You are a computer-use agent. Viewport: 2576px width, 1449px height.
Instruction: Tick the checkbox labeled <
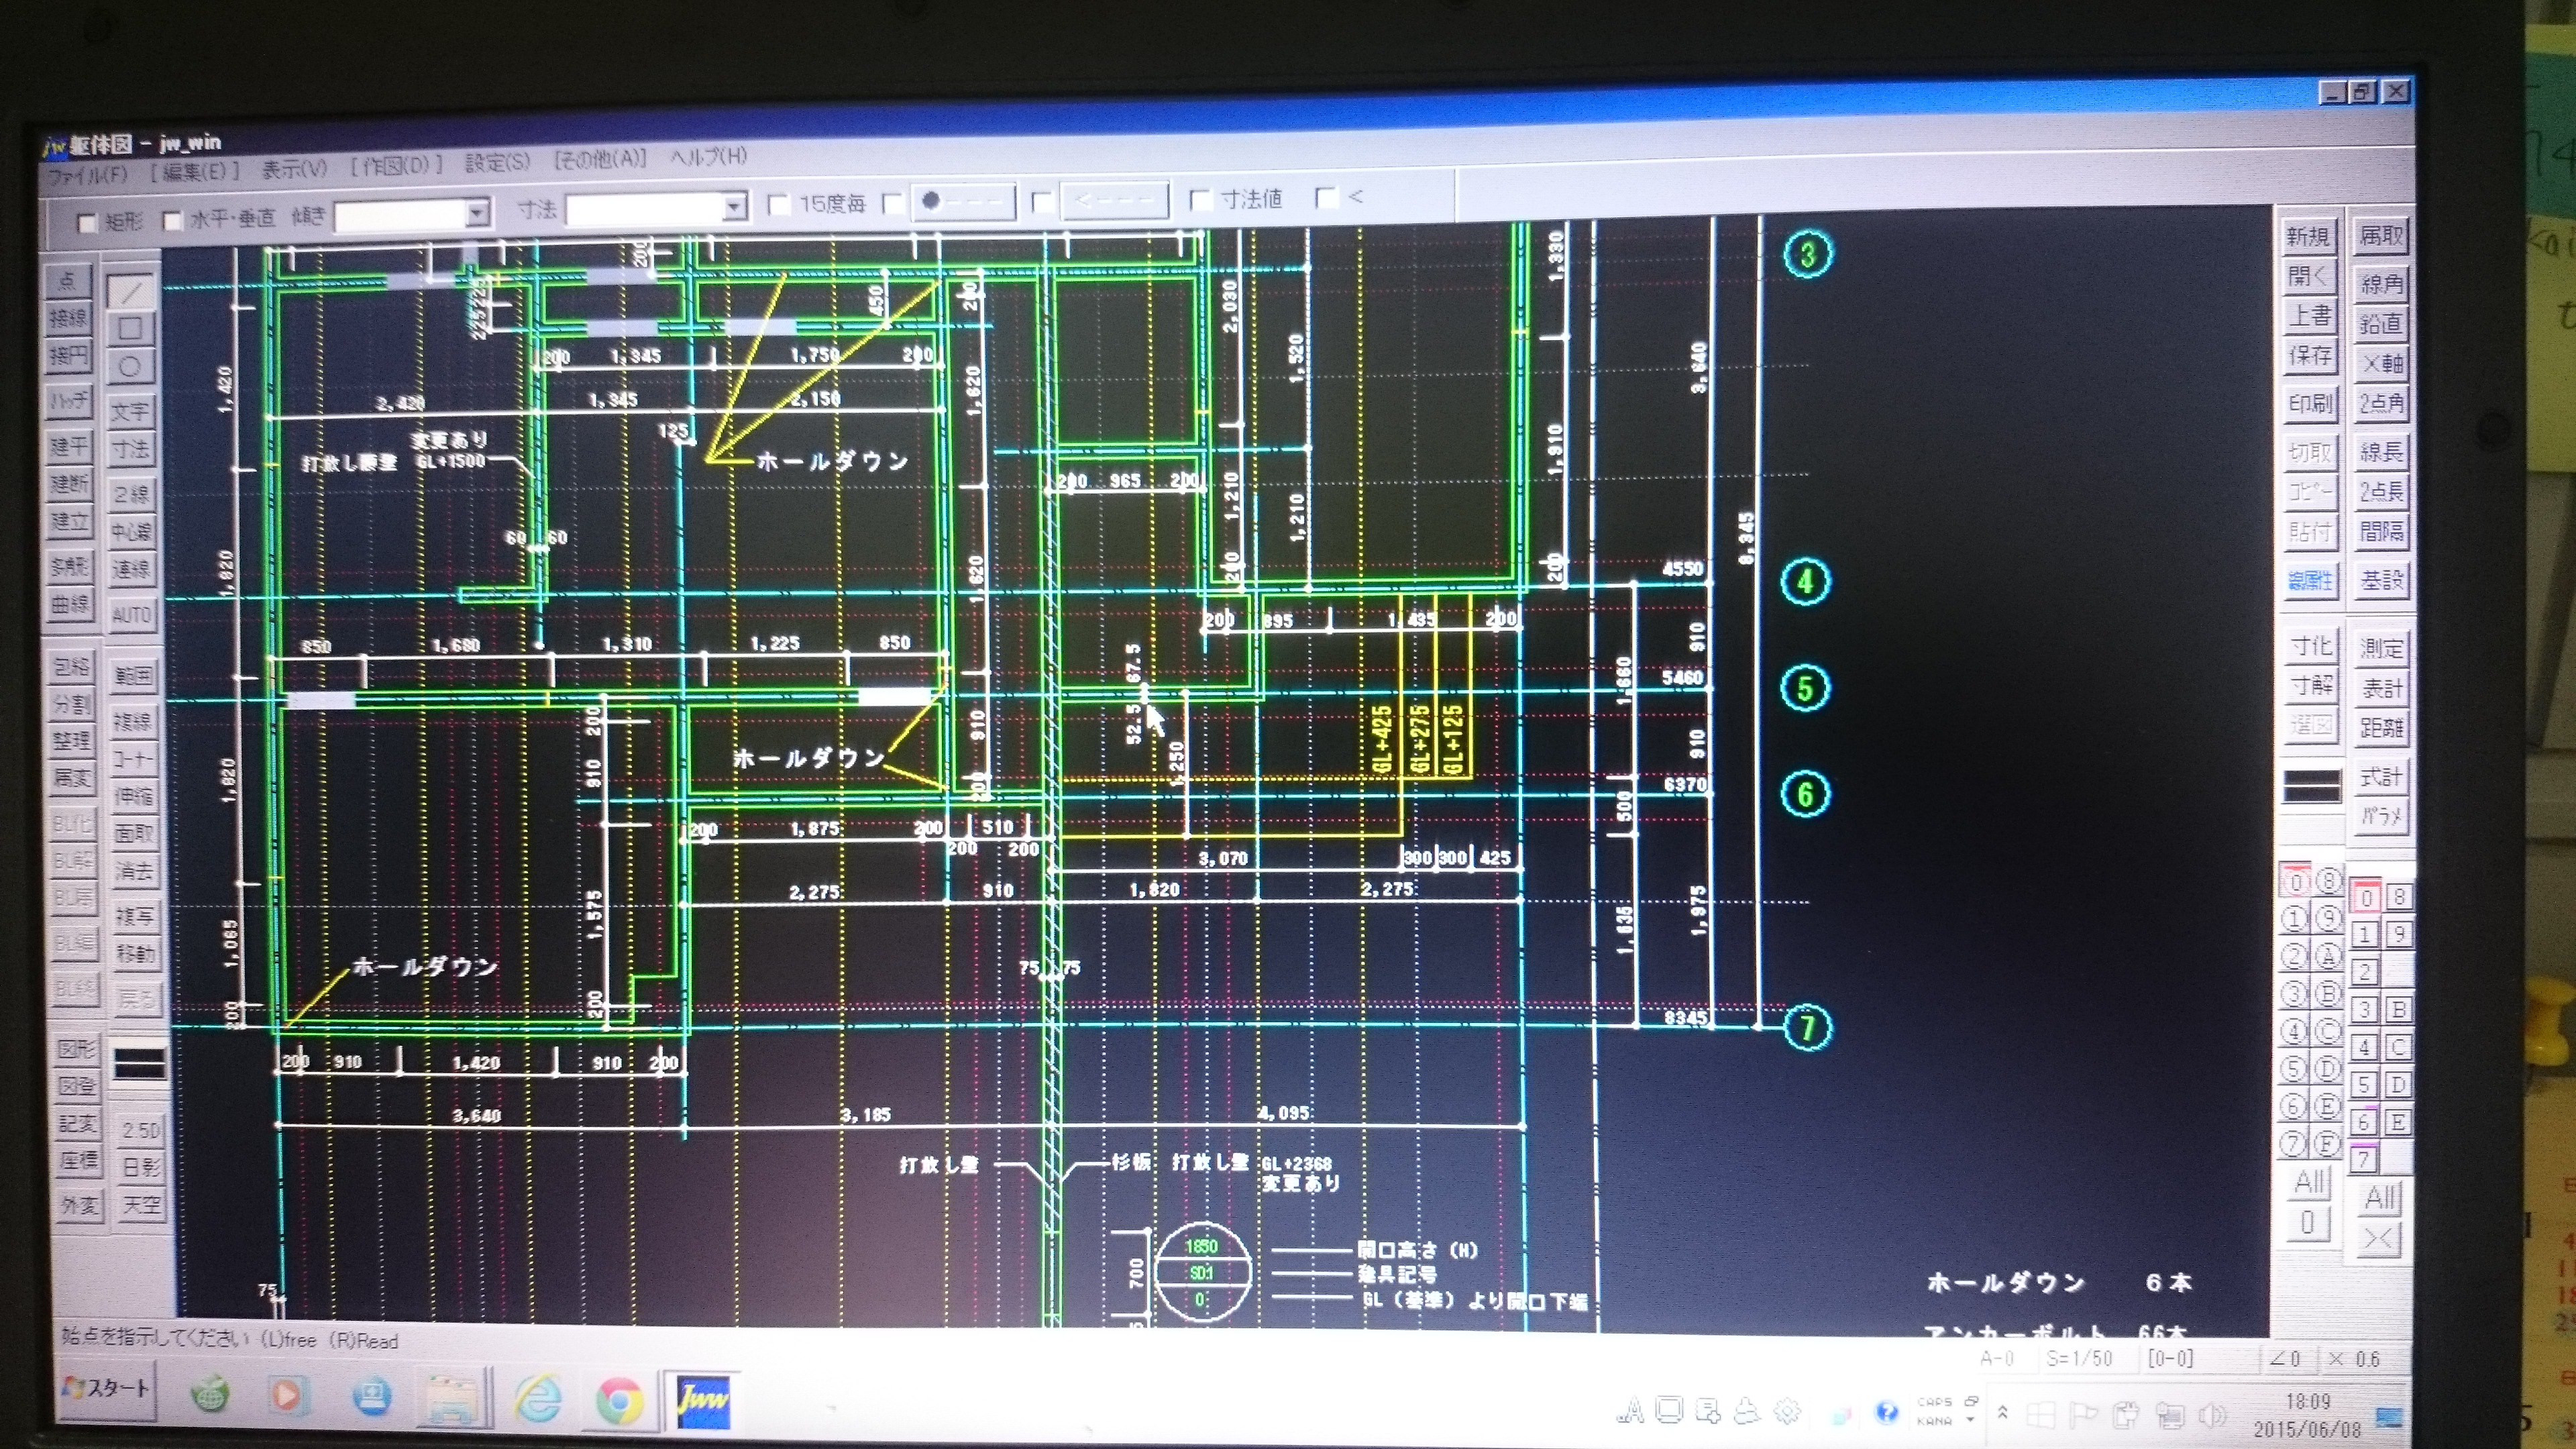point(1326,197)
